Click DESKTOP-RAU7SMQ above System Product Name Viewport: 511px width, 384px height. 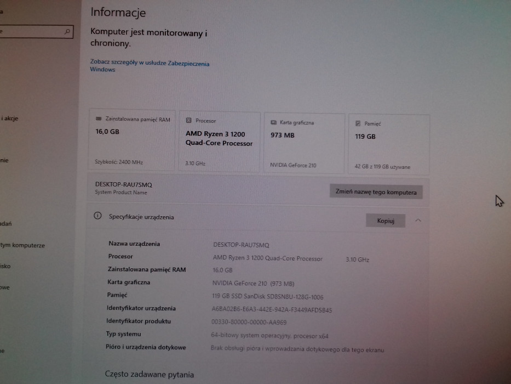tap(124, 184)
